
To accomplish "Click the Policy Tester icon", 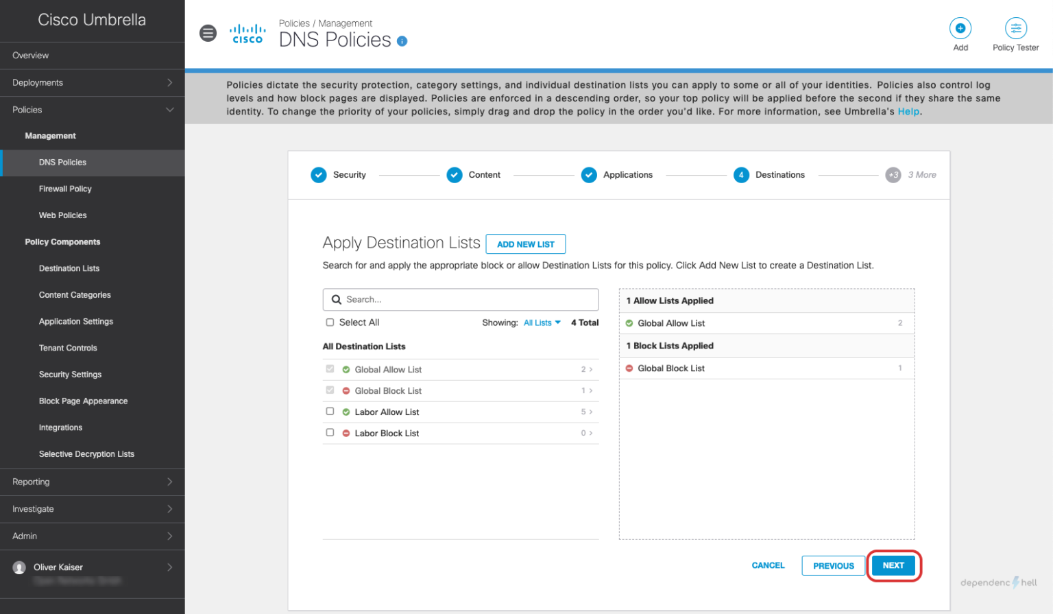I will coord(1015,29).
